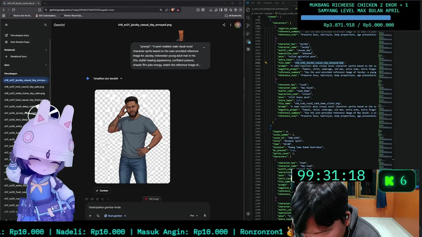This screenshot has height=237, width=422.
Task: Start new chat via Percakapan baru
Action: (x=20, y=35)
